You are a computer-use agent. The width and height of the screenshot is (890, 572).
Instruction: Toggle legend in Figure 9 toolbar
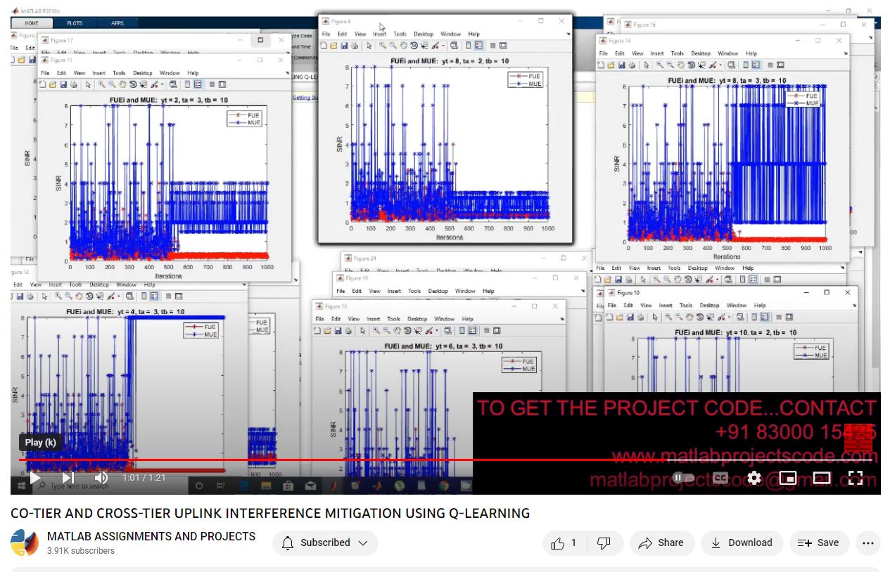478,46
